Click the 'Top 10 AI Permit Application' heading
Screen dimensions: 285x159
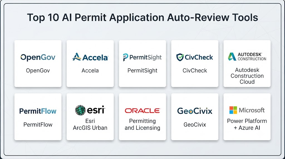pyautogui.click(x=142, y=18)
